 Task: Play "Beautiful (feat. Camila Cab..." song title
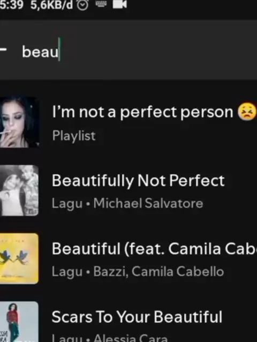[154, 248]
